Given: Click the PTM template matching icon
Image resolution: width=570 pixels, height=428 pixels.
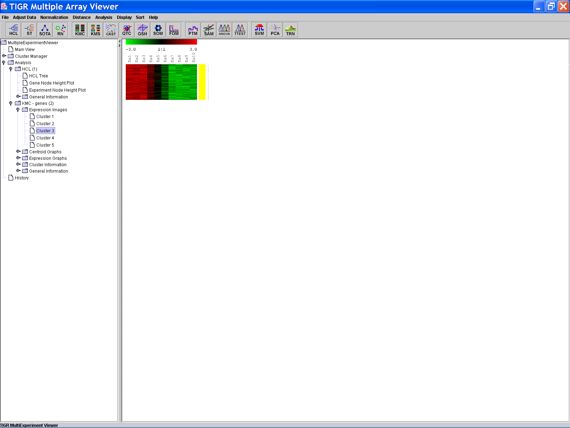Looking at the screenshot, I should pos(193,30).
